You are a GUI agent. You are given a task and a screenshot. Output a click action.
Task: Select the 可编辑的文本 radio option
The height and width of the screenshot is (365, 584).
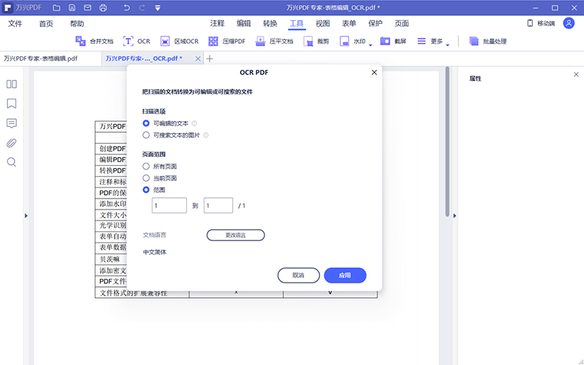coord(146,123)
